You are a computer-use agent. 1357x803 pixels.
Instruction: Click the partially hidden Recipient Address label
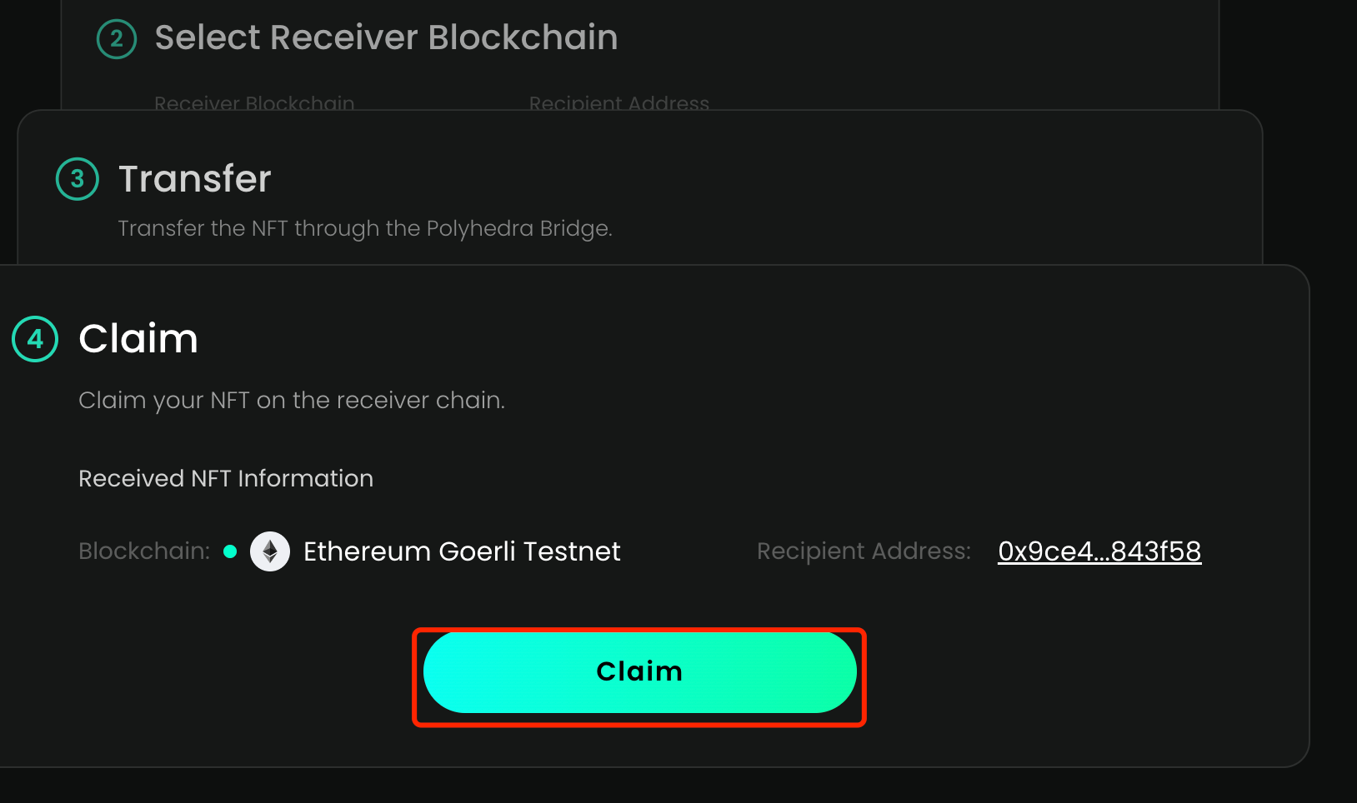pyautogui.click(x=618, y=103)
